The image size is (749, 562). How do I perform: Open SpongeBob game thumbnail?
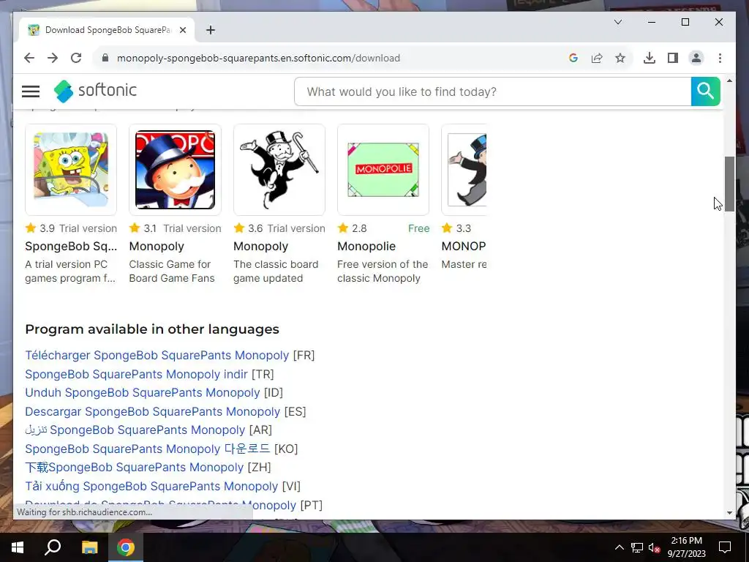[71, 170]
